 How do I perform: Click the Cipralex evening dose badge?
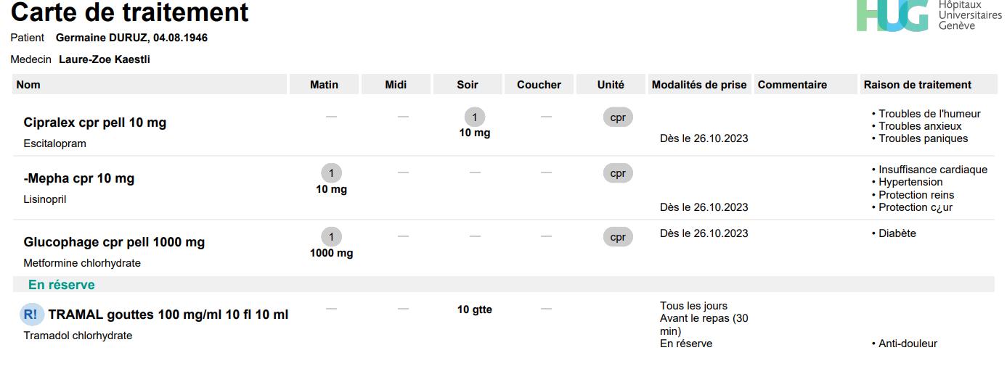474,117
